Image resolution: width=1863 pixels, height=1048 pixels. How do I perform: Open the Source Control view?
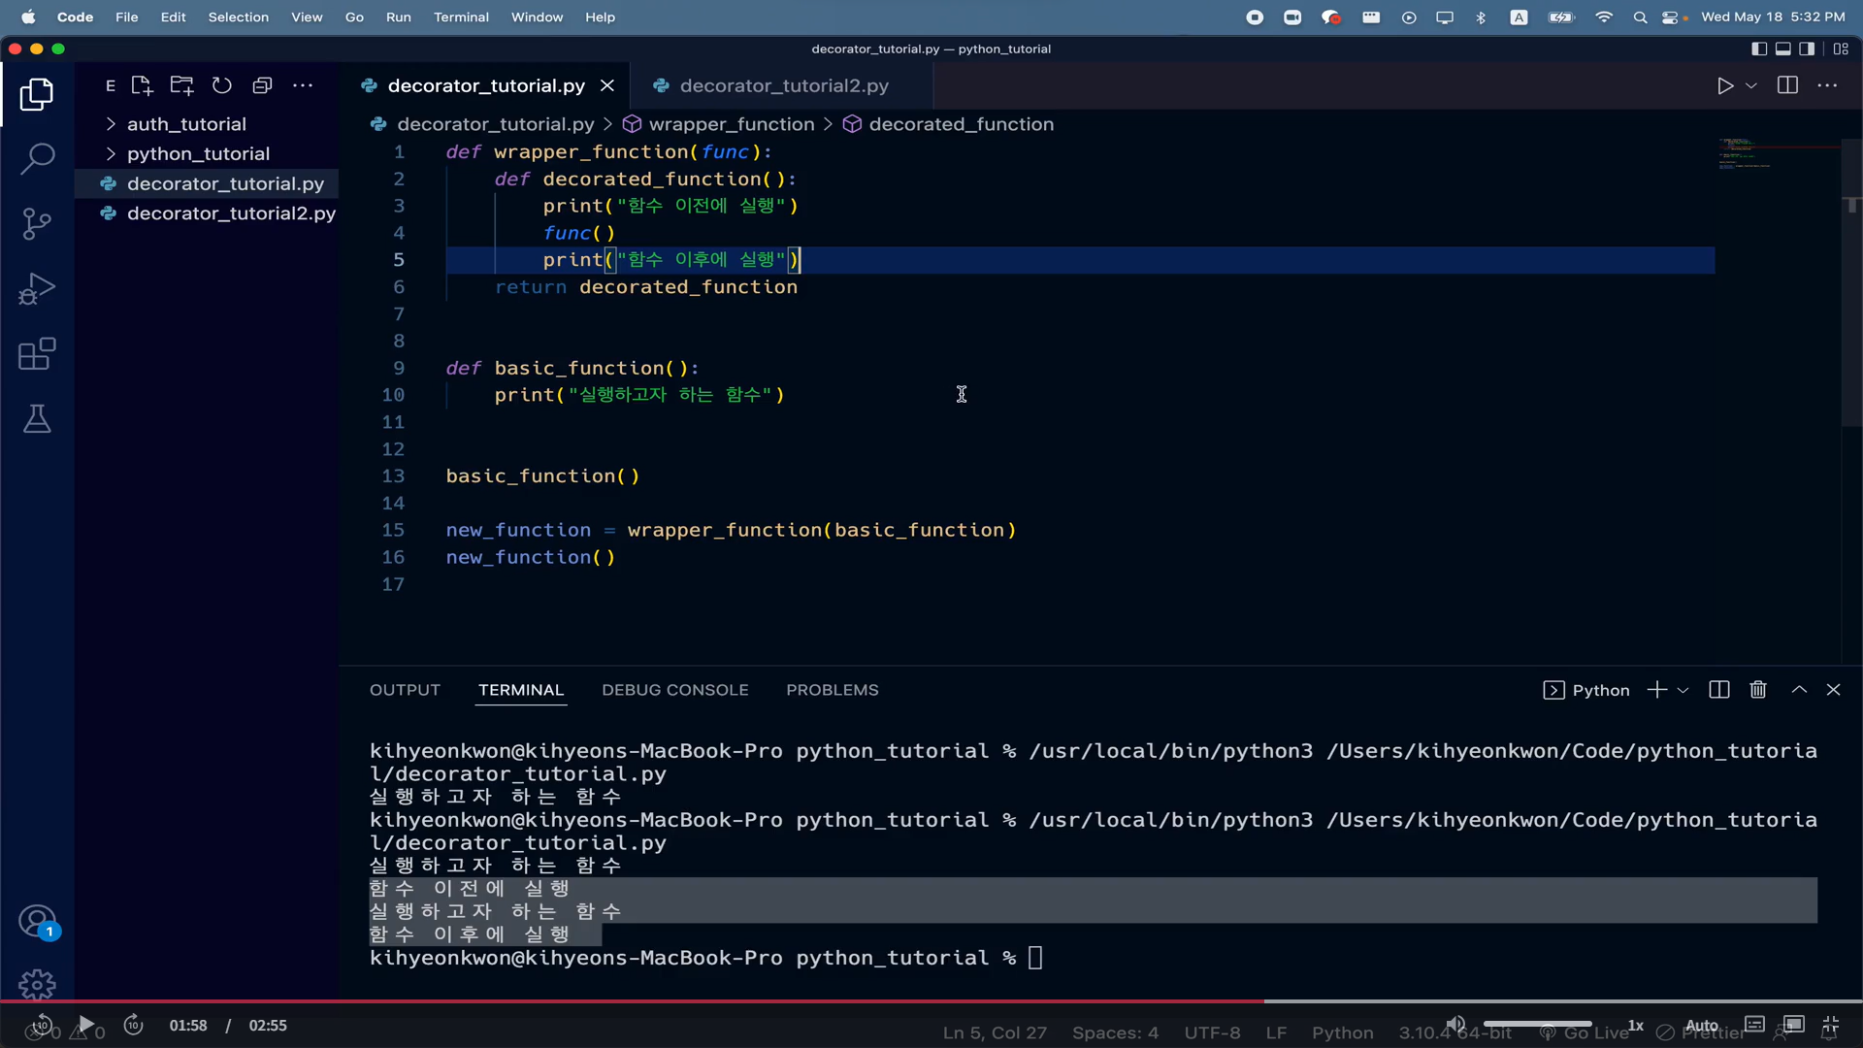(x=37, y=224)
